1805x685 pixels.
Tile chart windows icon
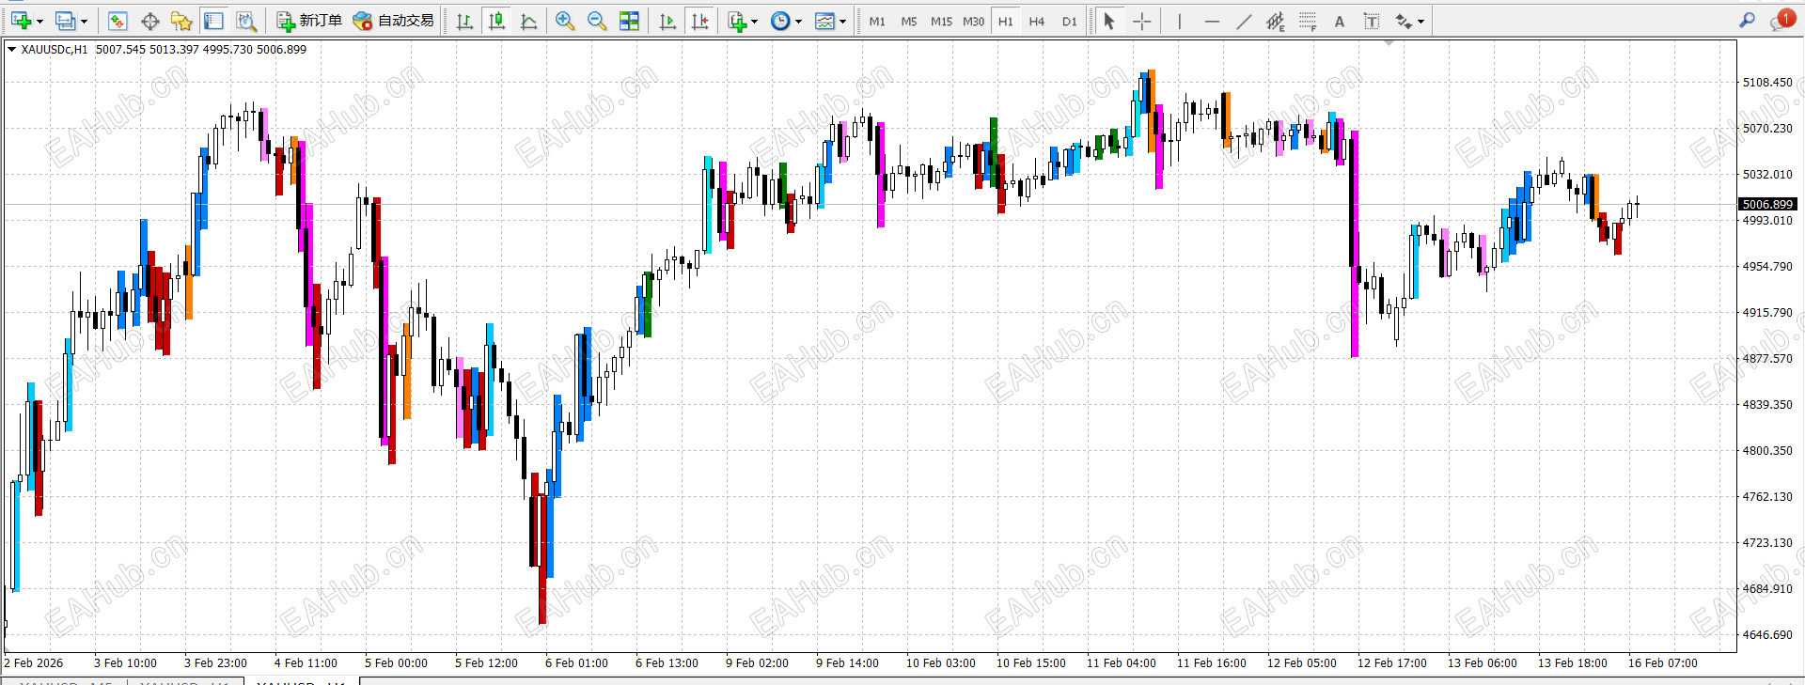629,21
